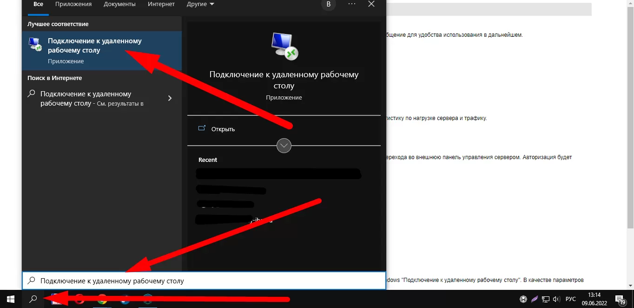
Task: Click the taskbar search magnifier icon
Action: click(33, 299)
